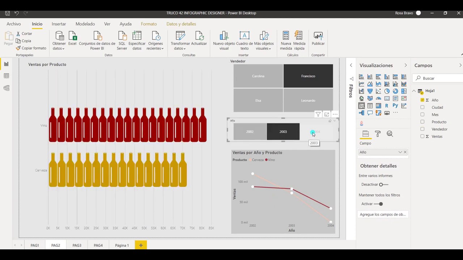This screenshot has height=260, width=463.
Task: Open the Fields tab in Visualizations
Action: click(365, 134)
